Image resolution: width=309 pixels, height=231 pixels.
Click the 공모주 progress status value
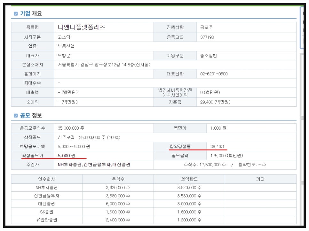206,27
